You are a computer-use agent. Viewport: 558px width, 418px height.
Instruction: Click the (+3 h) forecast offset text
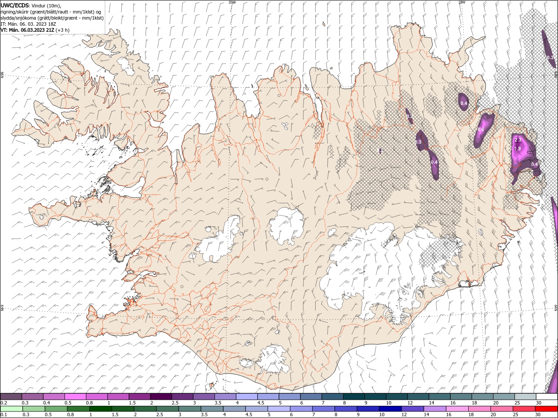(63, 30)
